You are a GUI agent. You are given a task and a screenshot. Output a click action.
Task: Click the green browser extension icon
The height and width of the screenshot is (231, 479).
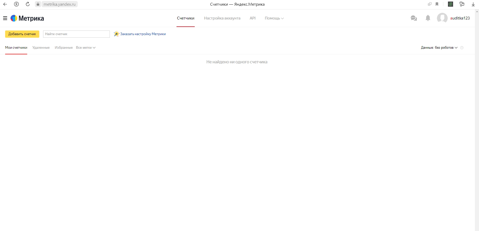tap(450, 4)
